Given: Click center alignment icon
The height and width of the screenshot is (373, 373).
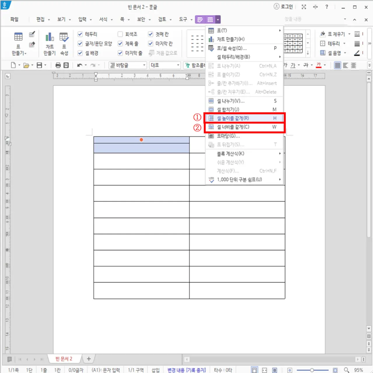Looking at the screenshot, I should [353, 65].
